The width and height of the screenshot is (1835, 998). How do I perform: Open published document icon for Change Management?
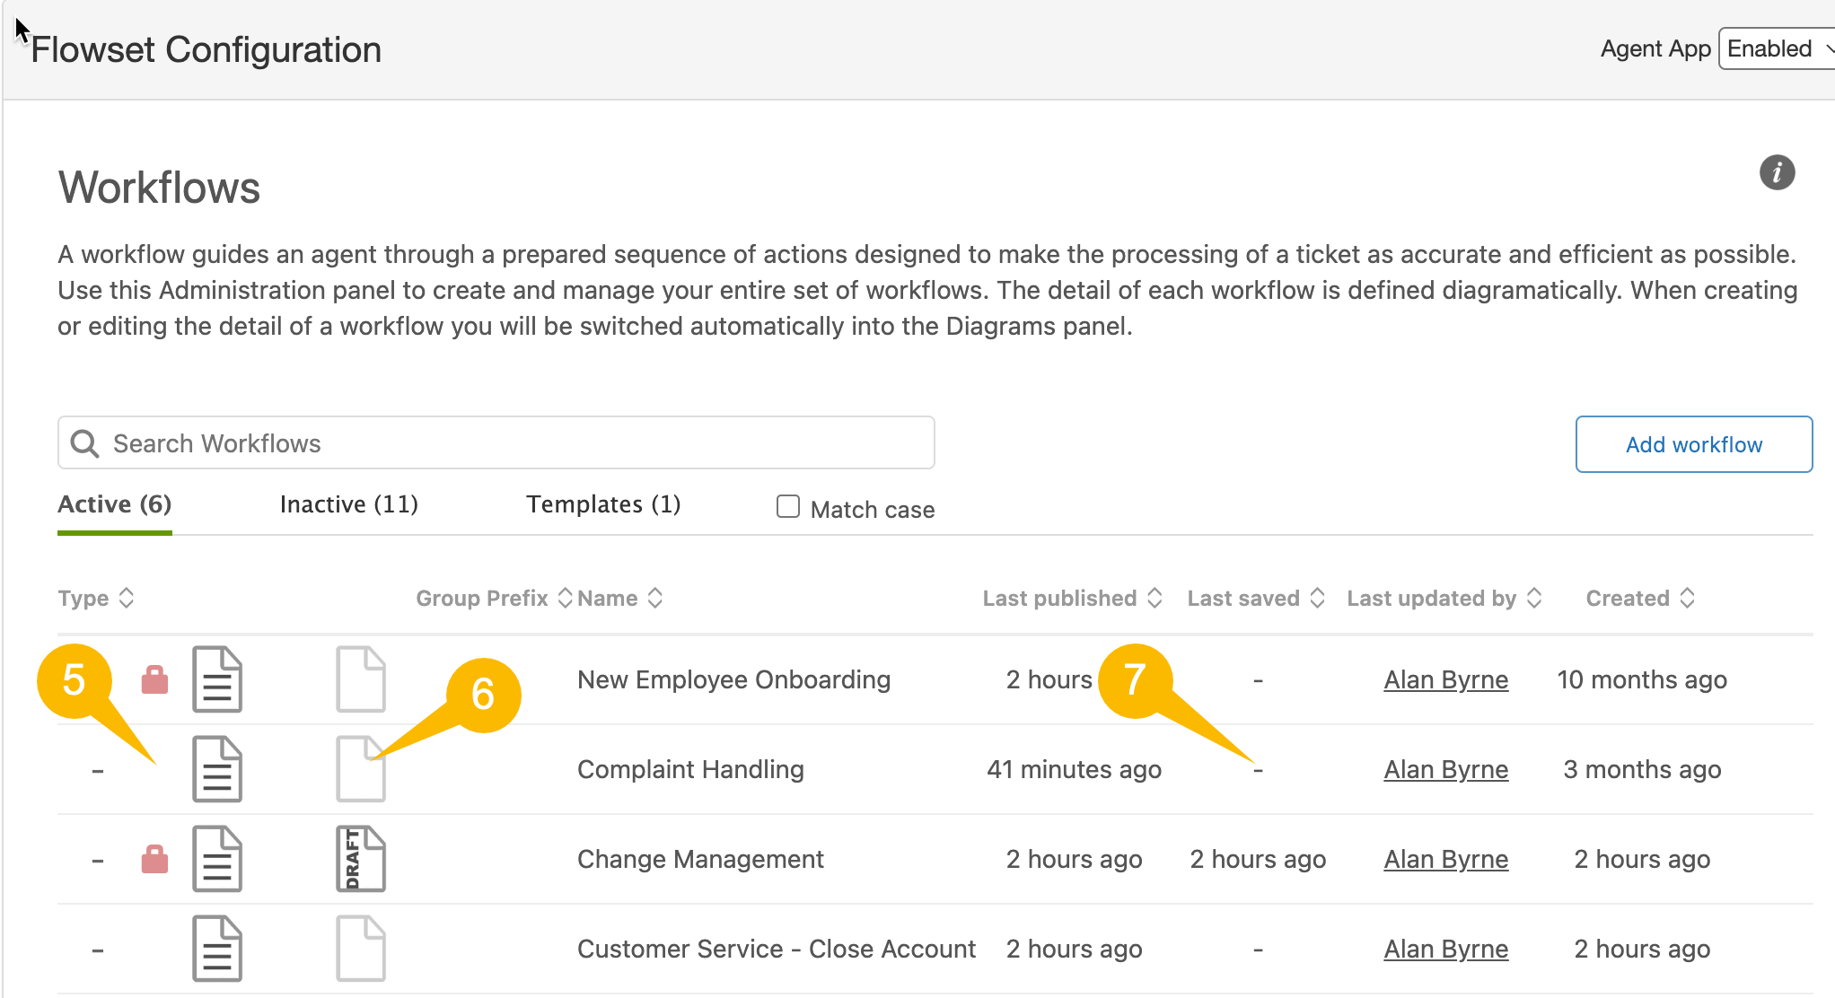point(217,859)
